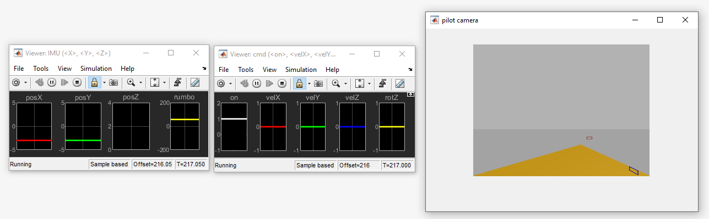Open lock options dropdown in IMU viewer

point(104,83)
